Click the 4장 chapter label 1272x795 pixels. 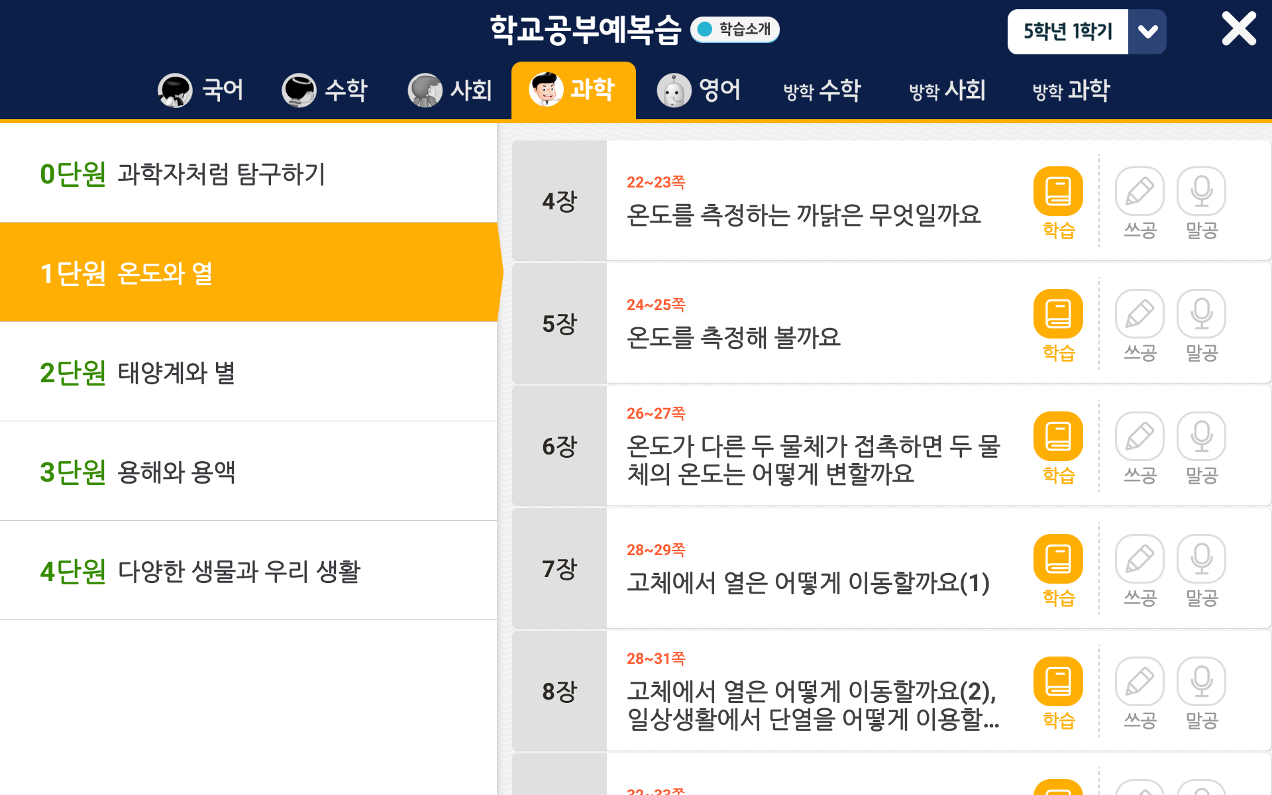[559, 201]
